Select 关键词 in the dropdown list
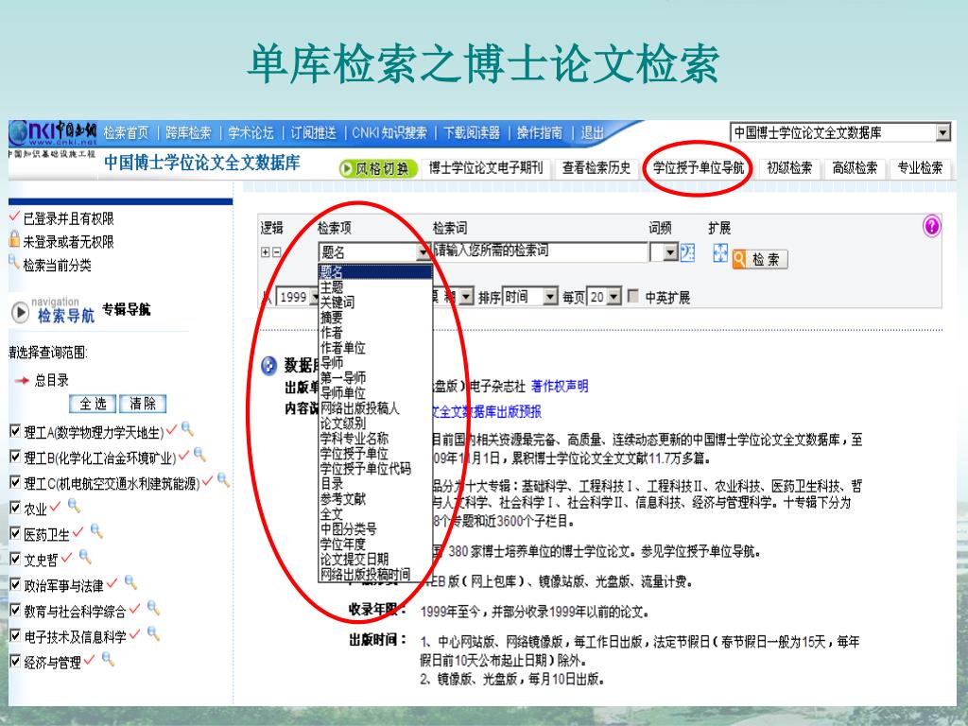Screen dimensions: 968x726 click(337, 302)
